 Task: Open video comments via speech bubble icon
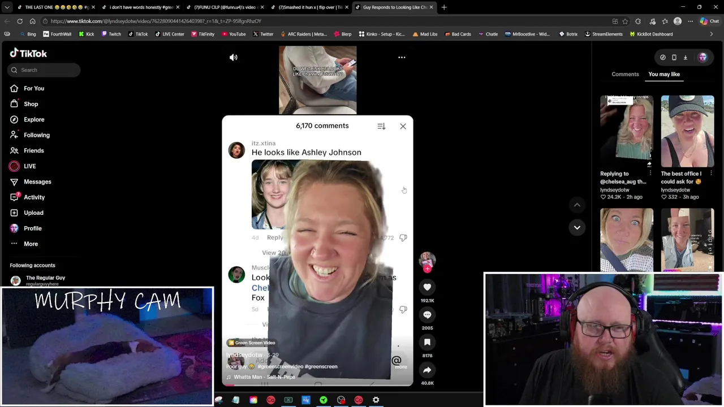tap(427, 315)
